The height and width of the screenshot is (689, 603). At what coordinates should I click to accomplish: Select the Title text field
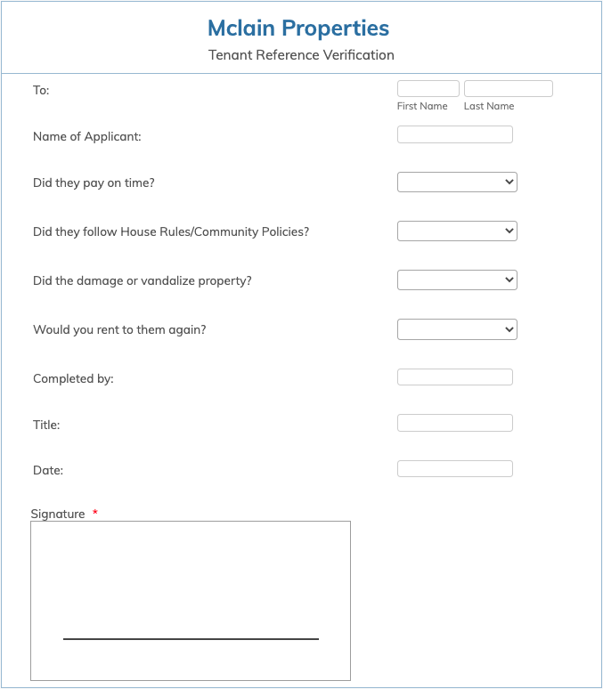coord(455,423)
